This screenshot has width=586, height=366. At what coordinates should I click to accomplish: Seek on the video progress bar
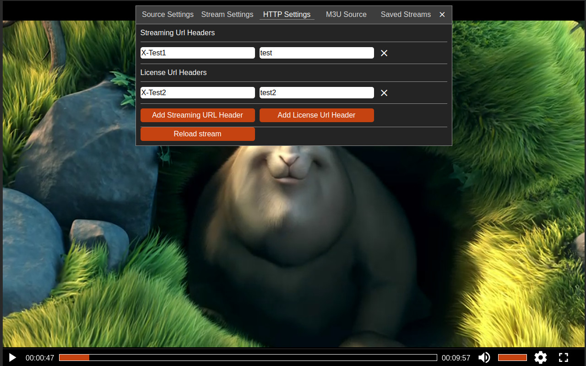click(248, 358)
